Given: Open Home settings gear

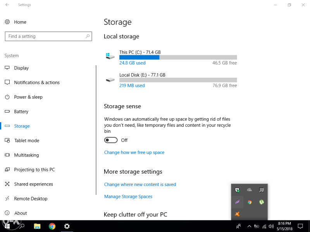Looking at the screenshot, I should pyautogui.click(x=7, y=22).
